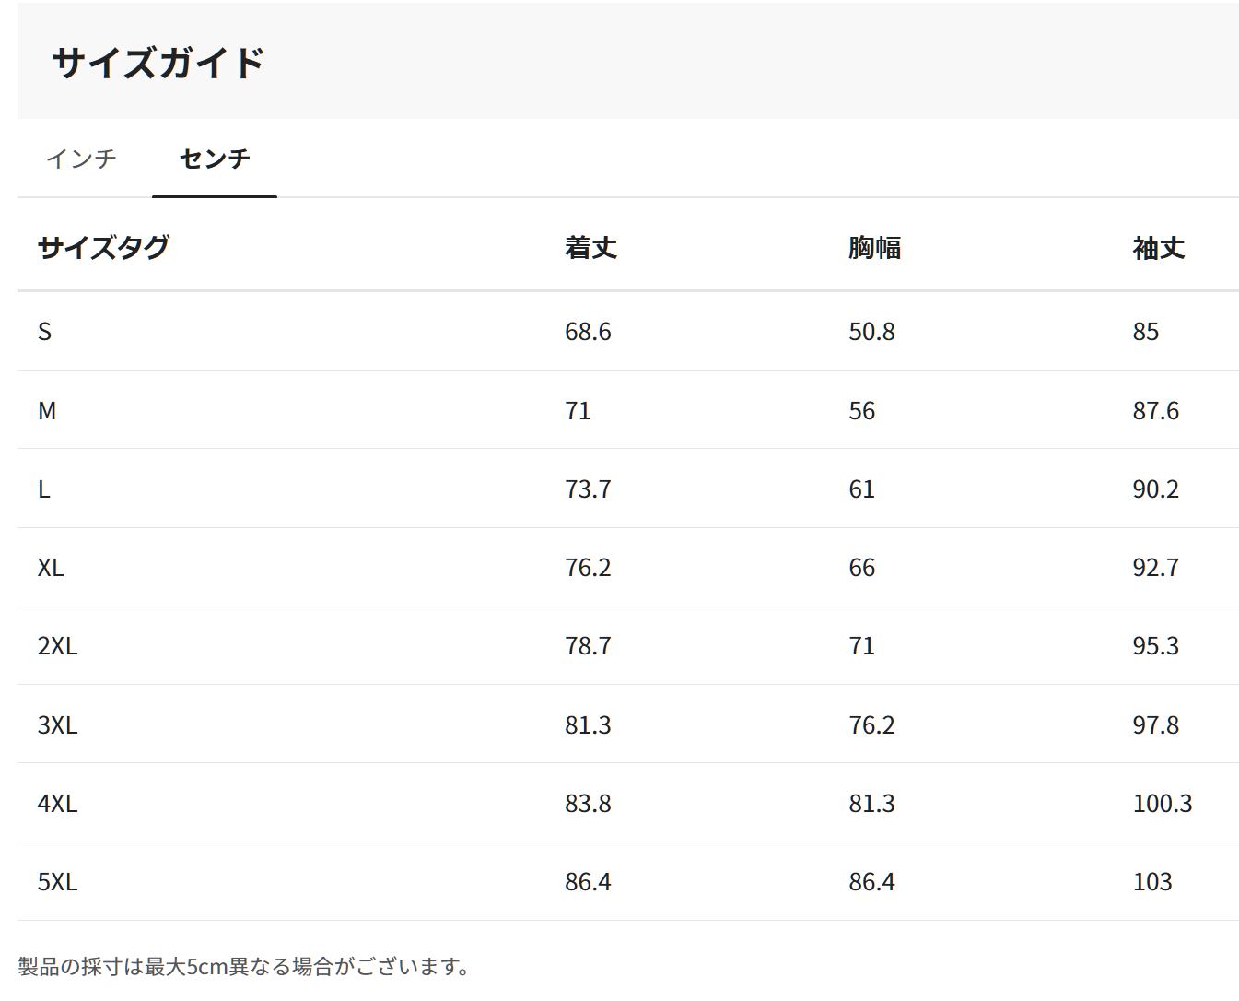Select the 5XL size row label
The height and width of the screenshot is (1001, 1239).
click(57, 882)
